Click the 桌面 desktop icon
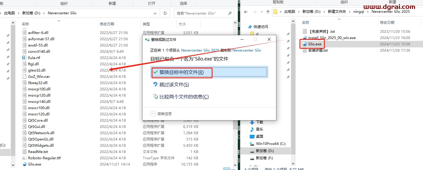Screen dimensions: 423x170 tap(252, 136)
